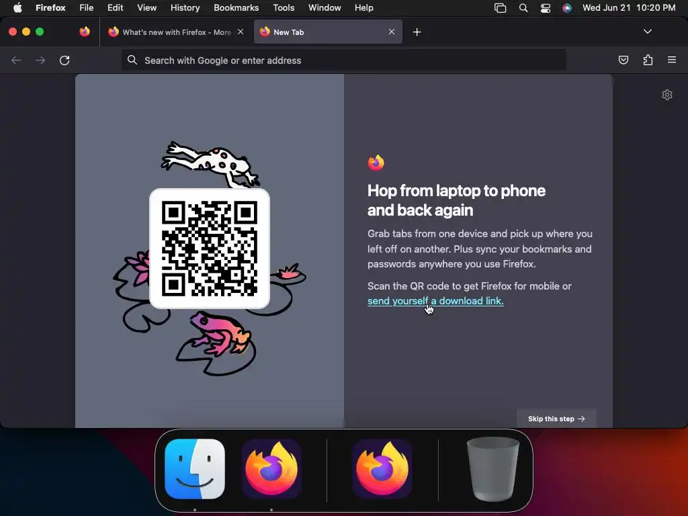Click Skip this step button

556,419
